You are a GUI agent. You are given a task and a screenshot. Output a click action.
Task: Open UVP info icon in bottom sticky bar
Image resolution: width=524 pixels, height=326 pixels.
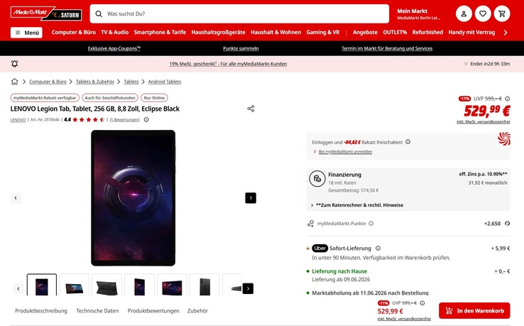422,303
